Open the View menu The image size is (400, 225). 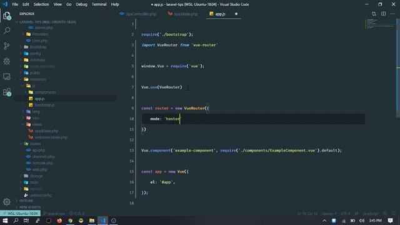pos(57,4)
